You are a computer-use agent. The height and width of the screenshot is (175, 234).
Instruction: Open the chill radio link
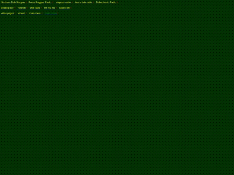click(x=35, y=8)
